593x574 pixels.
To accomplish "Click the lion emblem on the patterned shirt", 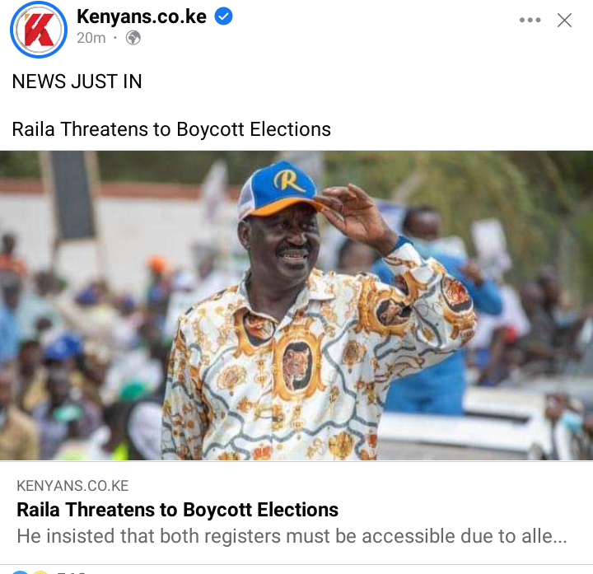I will pyautogui.click(x=298, y=365).
